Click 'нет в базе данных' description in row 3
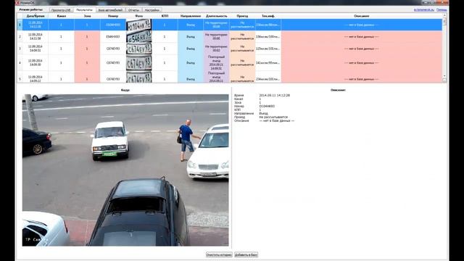Image resolution: width=464 pixels, height=261 pixels. [x=362, y=49]
